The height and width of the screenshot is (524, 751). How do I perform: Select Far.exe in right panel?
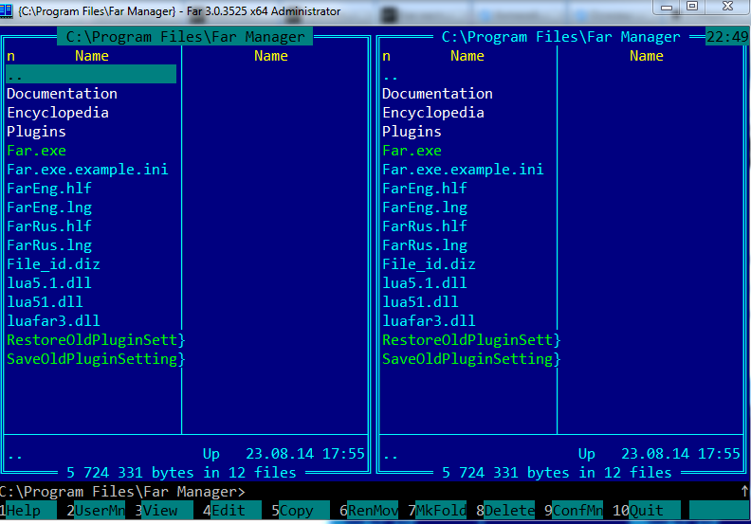(x=412, y=151)
